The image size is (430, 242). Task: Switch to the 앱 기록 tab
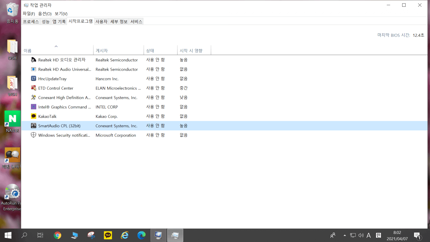pos(59,22)
